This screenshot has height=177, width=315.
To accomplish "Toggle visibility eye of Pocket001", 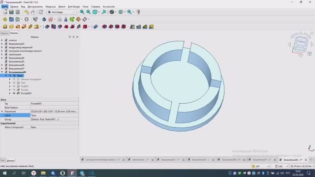I will 14,93.
